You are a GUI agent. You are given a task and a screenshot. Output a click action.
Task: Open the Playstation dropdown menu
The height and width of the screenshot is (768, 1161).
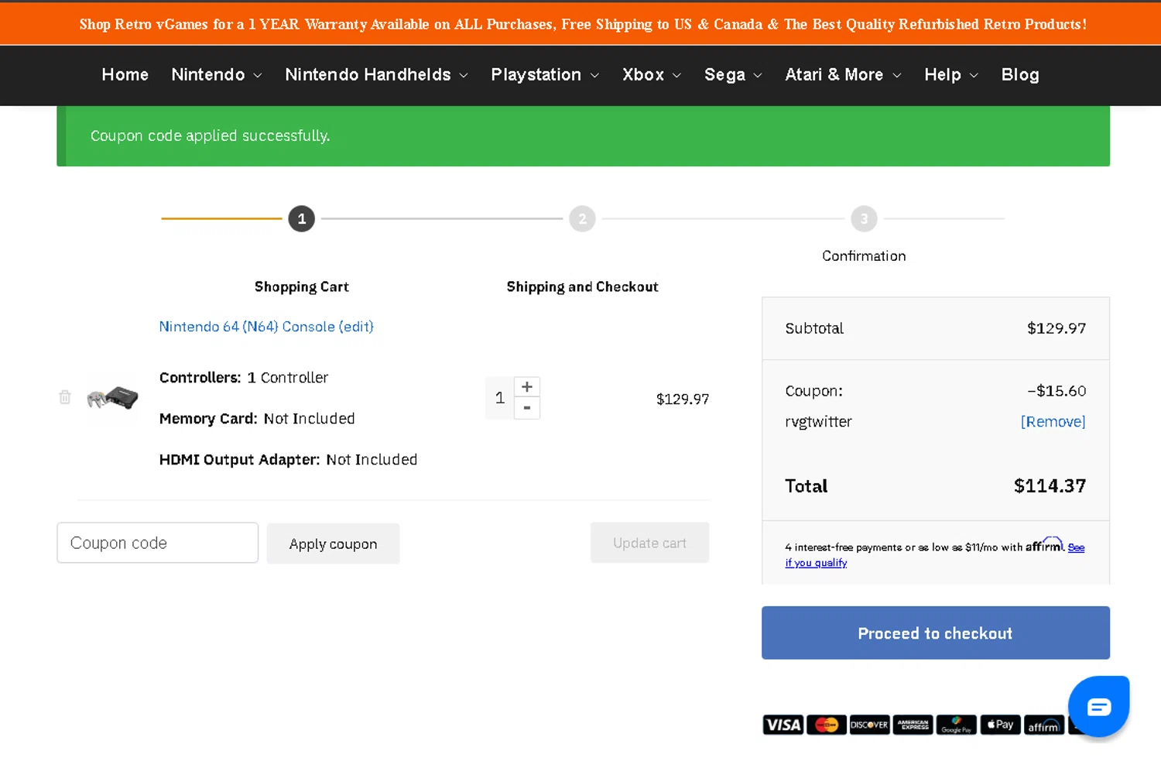tap(545, 75)
